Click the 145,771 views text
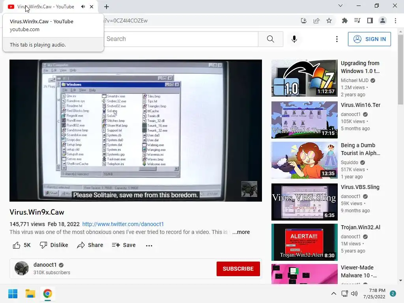The image size is (404, 303). coord(27,224)
